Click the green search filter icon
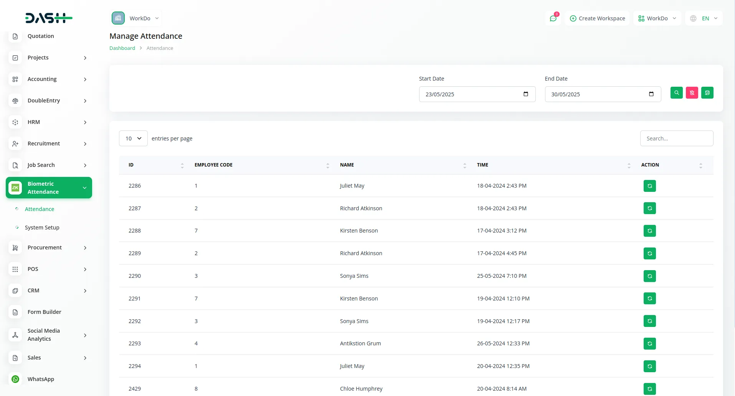The width and height of the screenshot is (735, 396). [676, 93]
